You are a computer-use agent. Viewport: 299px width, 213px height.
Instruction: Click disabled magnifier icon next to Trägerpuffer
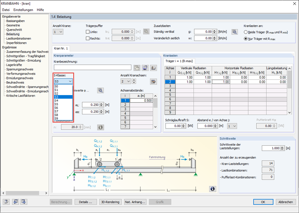[146, 31]
